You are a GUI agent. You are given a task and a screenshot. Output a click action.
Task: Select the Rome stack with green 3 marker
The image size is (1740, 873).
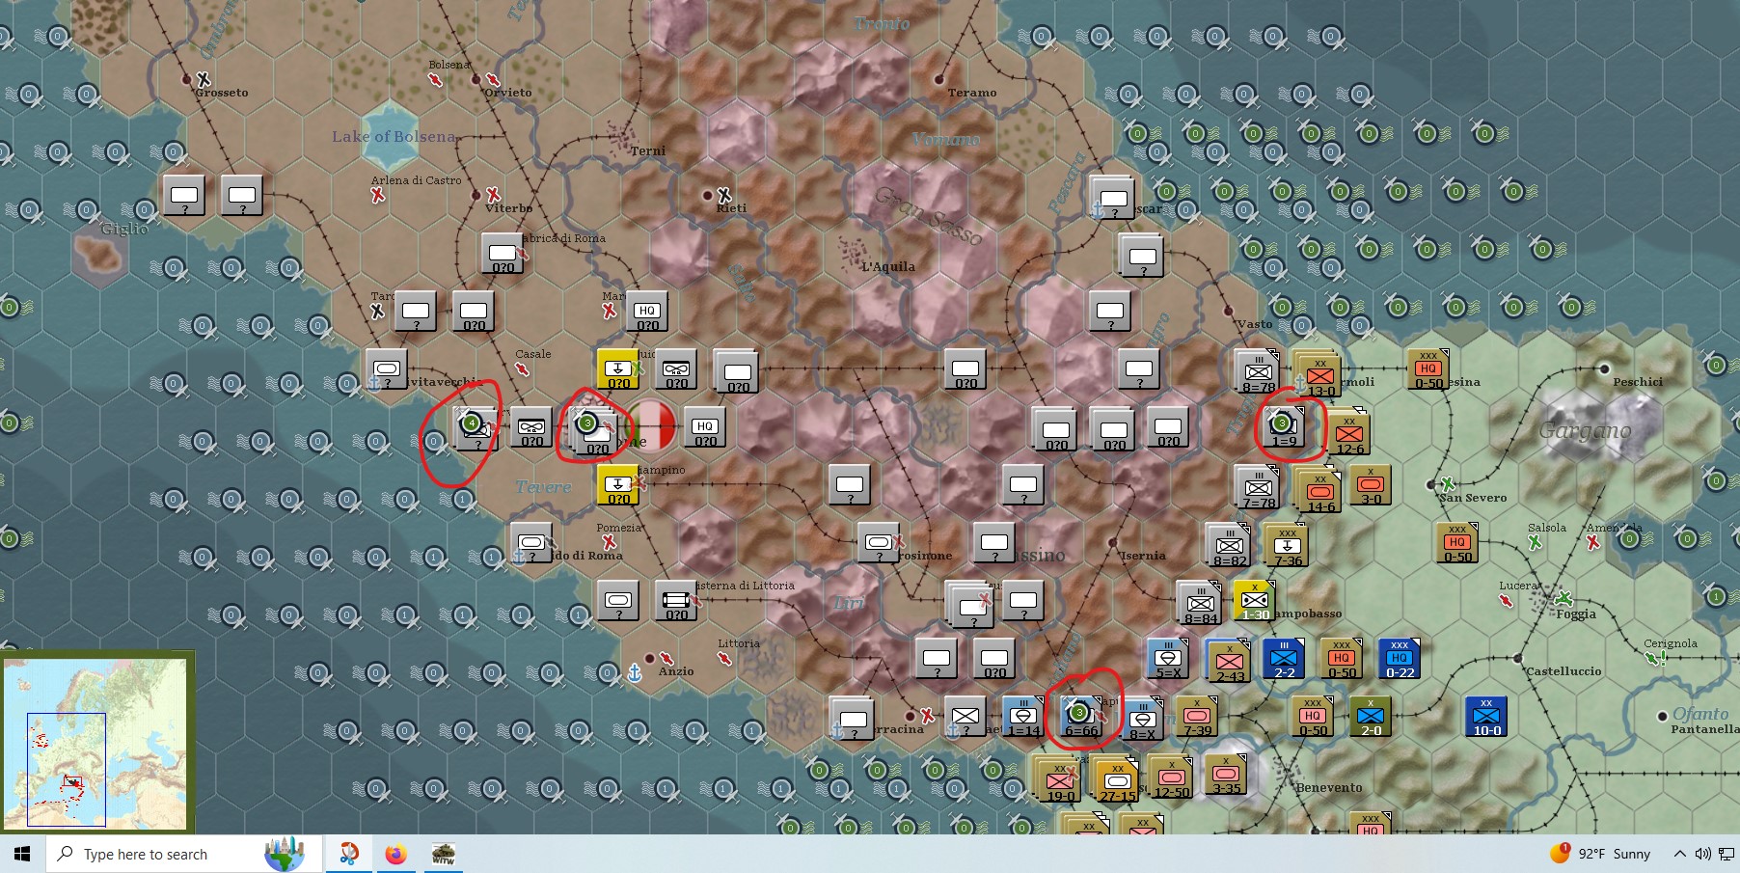pyautogui.click(x=594, y=431)
